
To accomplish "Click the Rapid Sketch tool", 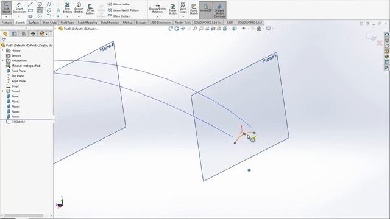I will point(194,9).
